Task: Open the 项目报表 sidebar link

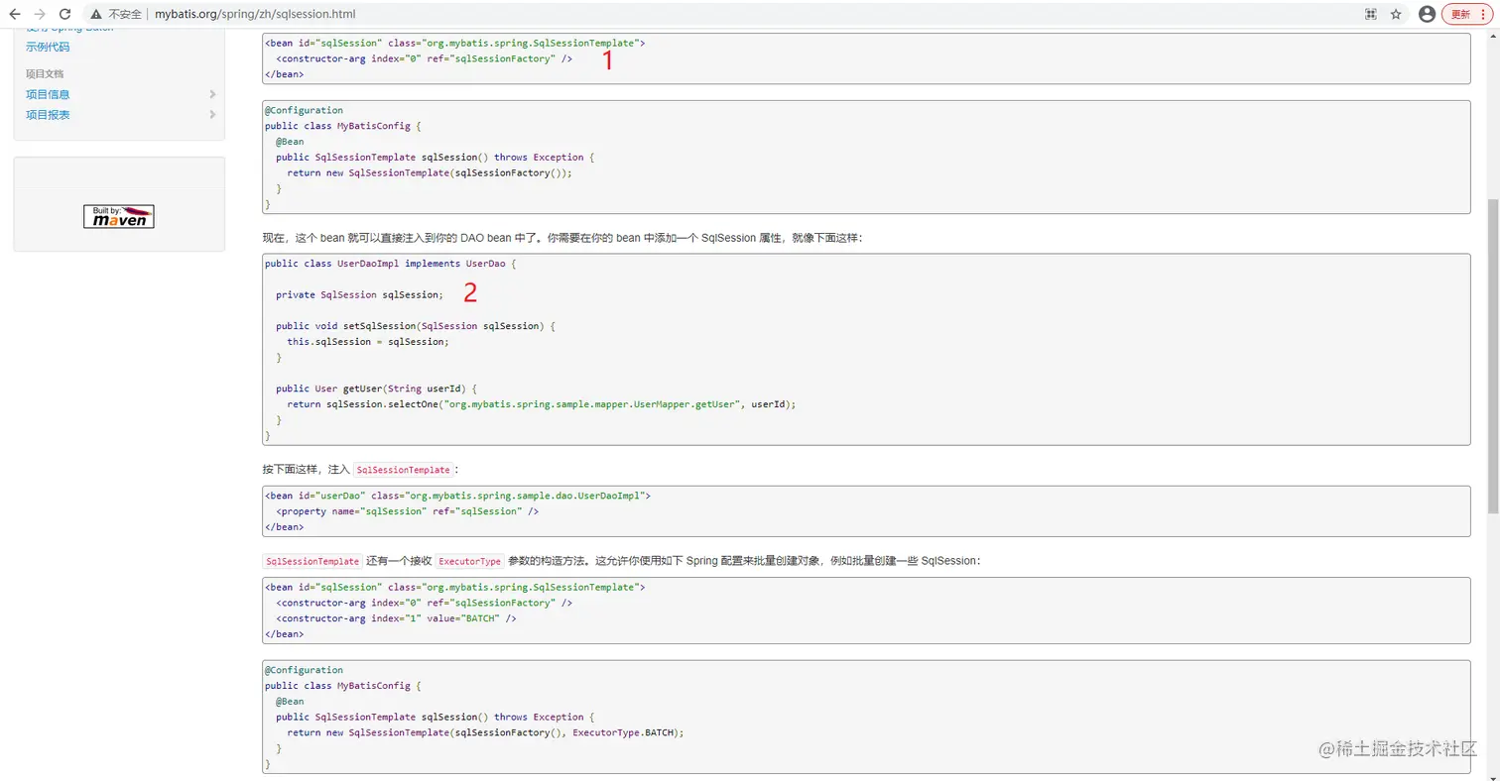Action: point(48,115)
